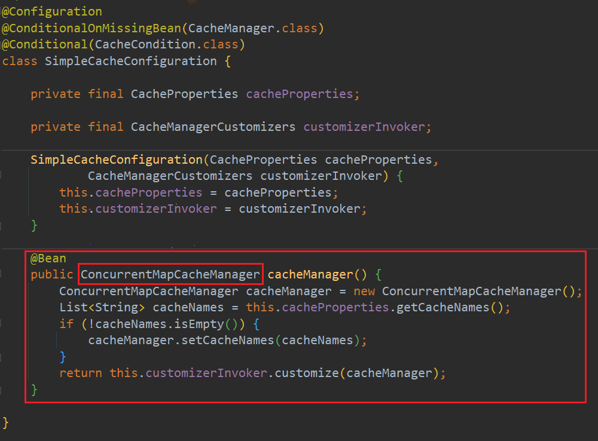Image resolution: width=598 pixels, height=441 pixels.
Task: Click the blue closing brace of the if block
Action: (x=63, y=357)
